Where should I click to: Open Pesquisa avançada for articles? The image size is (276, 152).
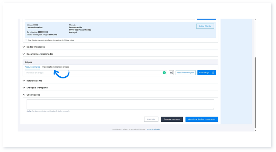click(x=186, y=73)
